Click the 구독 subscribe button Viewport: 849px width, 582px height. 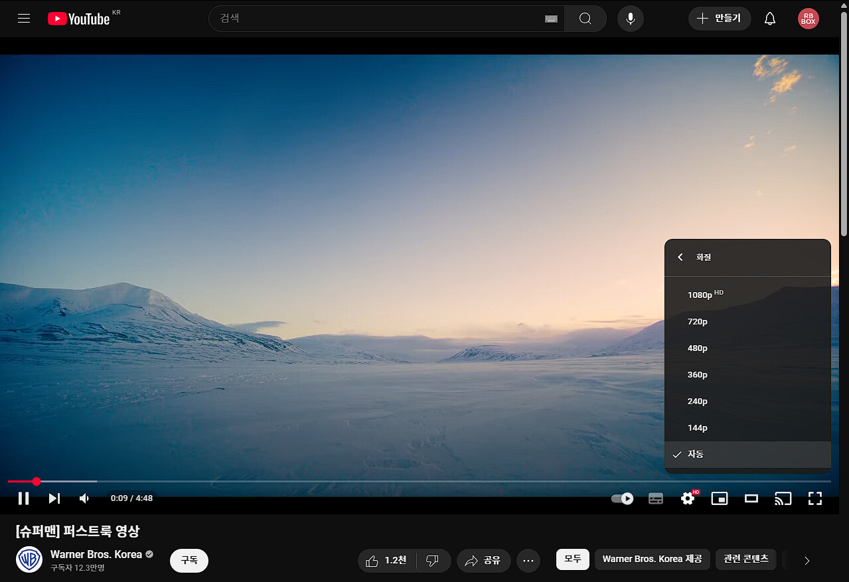coord(189,561)
